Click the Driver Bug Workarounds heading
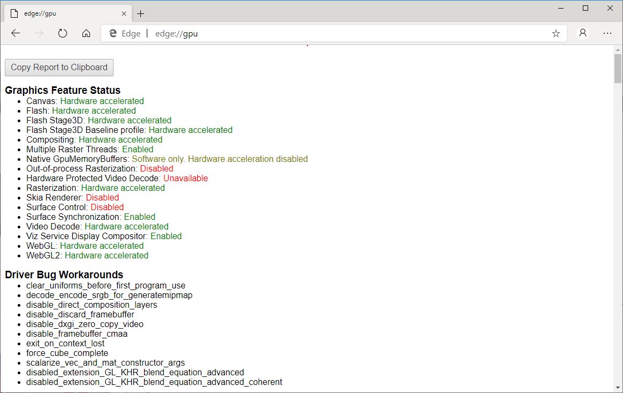 (64, 275)
